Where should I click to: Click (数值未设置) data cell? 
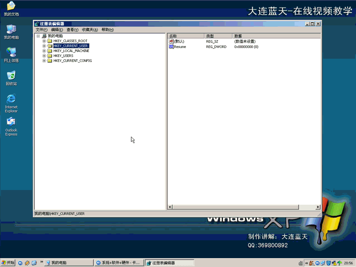(x=245, y=41)
